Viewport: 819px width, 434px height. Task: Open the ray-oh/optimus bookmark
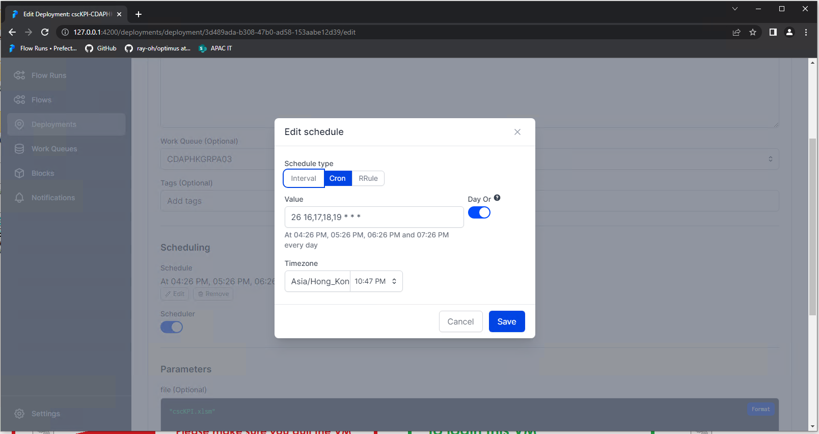(158, 48)
